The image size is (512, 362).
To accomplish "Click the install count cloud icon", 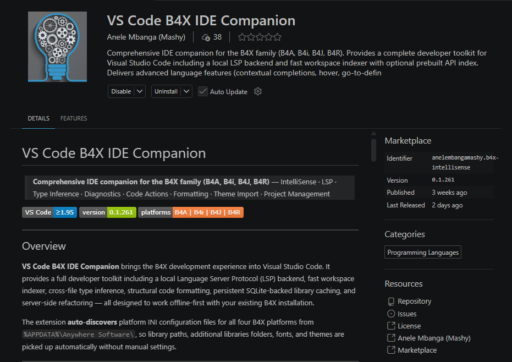I will 206,37.
